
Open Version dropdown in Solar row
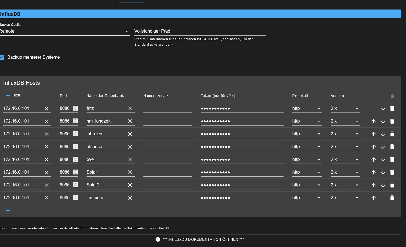[x=345, y=172]
